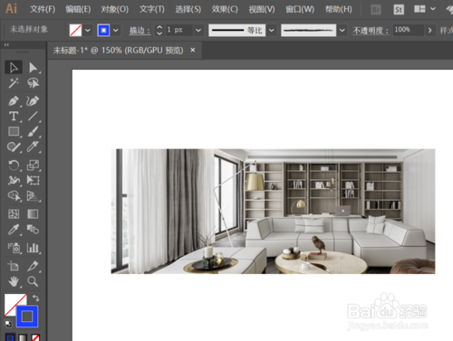Viewport: 453px width, 341px height.
Task: Select the Shaper tool
Action: coord(14,147)
